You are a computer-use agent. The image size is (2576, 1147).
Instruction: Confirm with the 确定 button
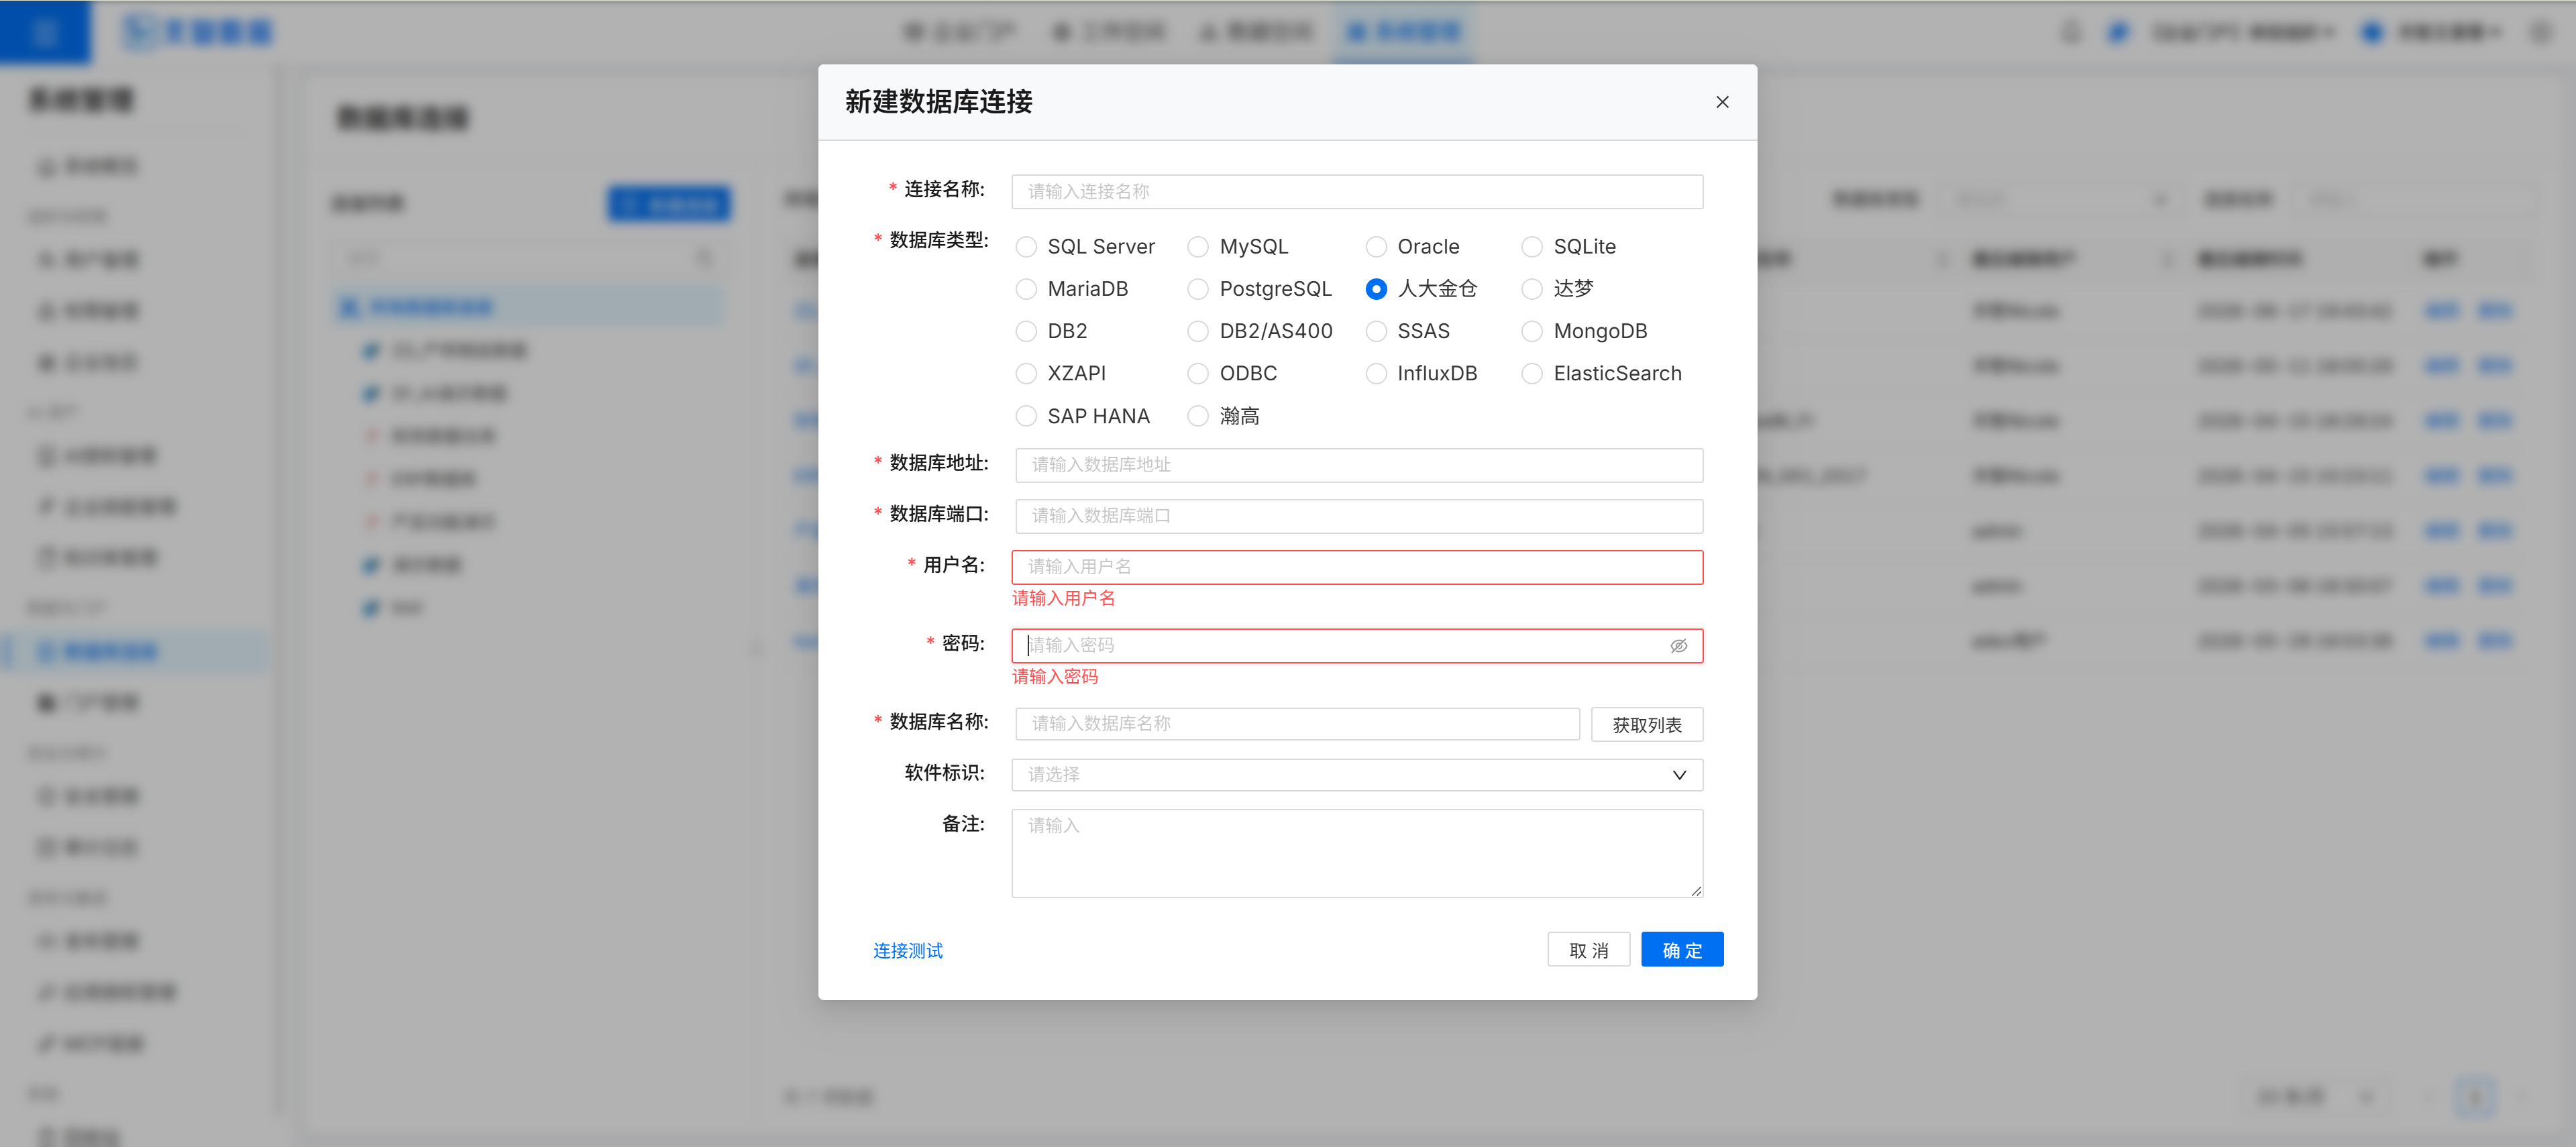pyautogui.click(x=1682, y=950)
